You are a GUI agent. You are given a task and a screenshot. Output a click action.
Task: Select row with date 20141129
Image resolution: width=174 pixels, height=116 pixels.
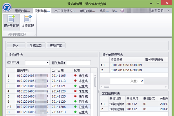point(48,102)
